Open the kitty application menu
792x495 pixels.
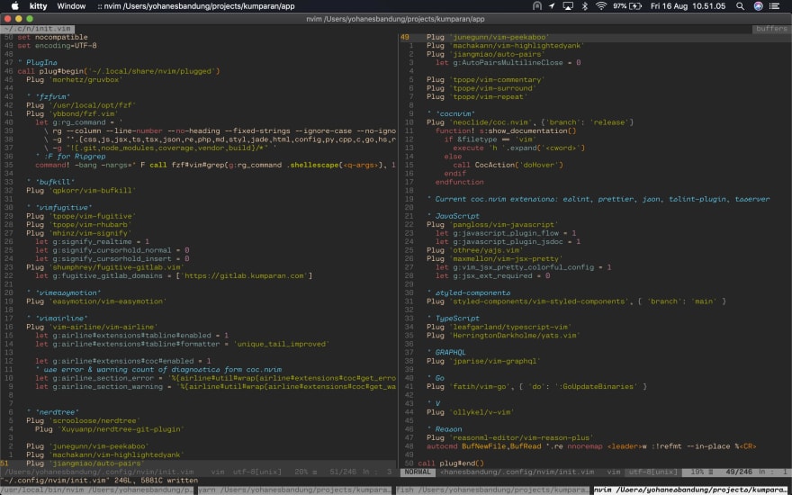pyautogui.click(x=39, y=6)
